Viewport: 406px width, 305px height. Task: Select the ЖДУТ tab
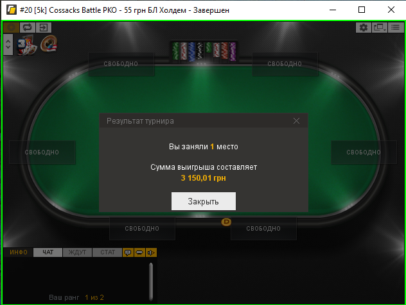click(x=77, y=252)
